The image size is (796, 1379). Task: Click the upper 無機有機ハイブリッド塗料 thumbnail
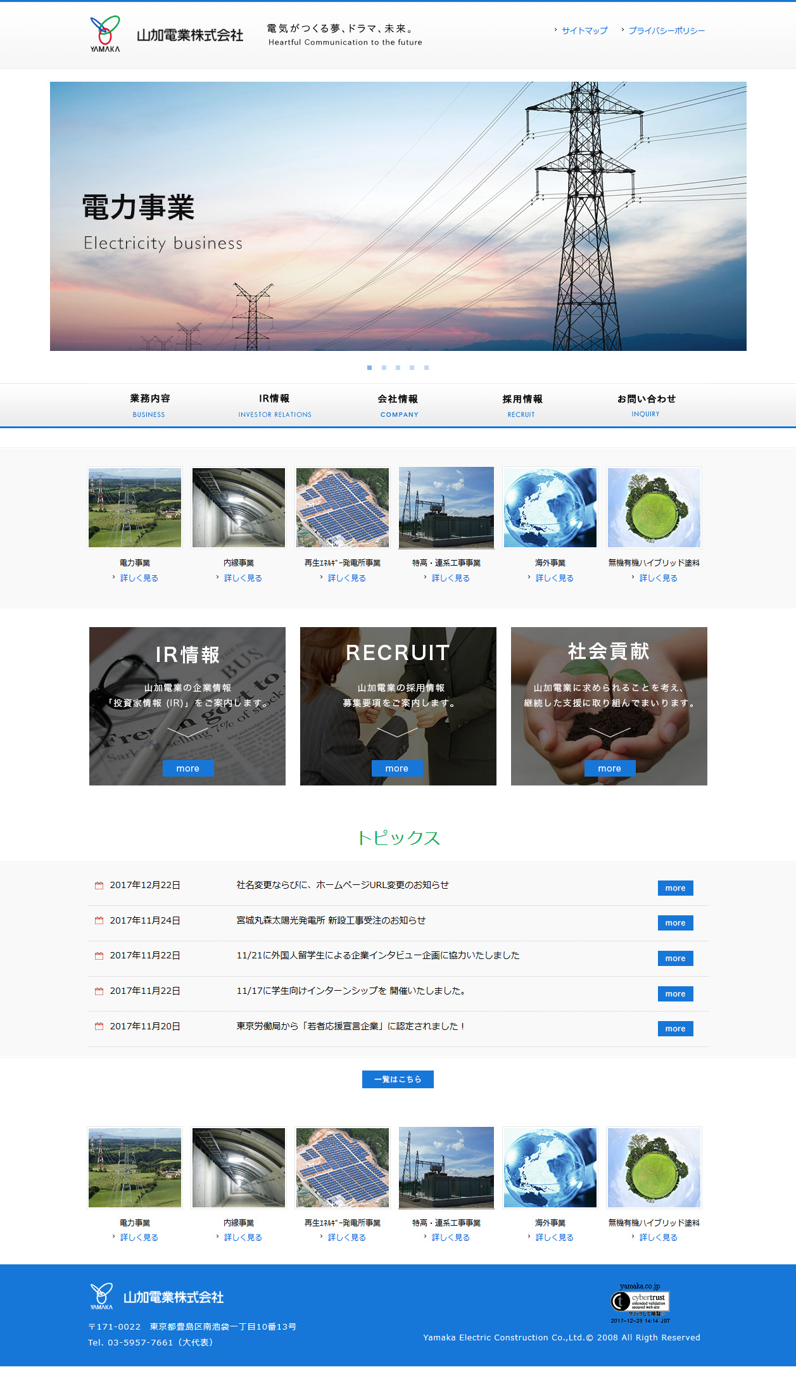click(654, 507)
